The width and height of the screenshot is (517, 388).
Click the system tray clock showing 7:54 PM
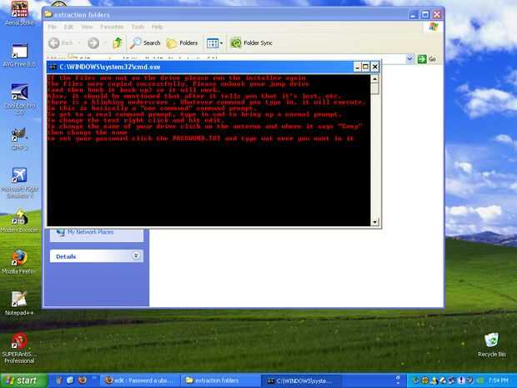point(498,380)
